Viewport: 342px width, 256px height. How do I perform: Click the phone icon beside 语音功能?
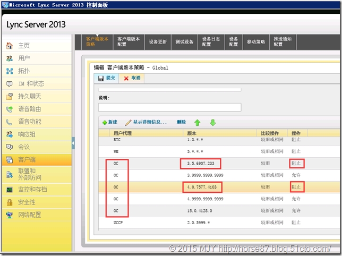[x=10, y=122]
